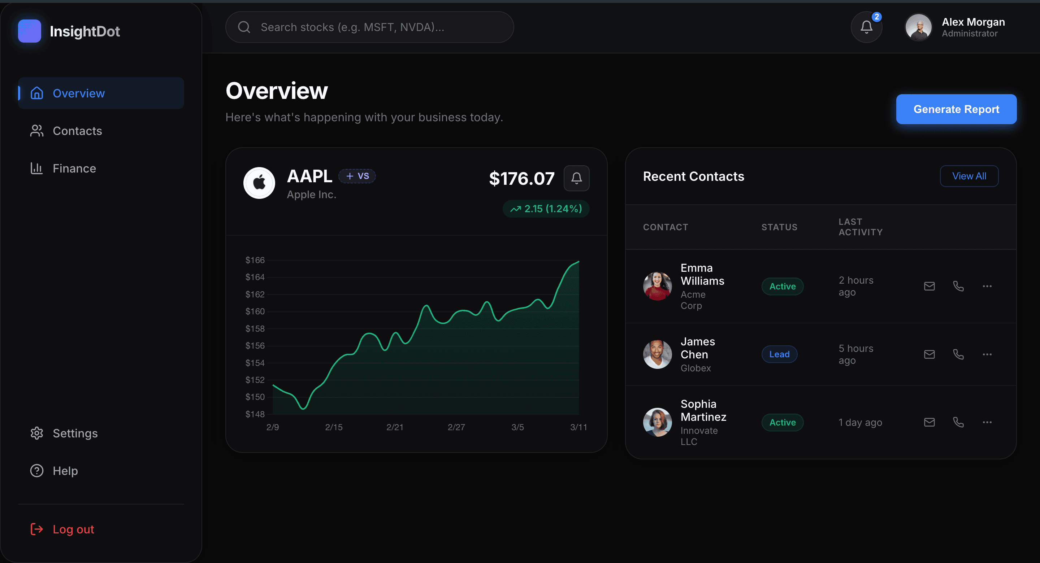Open Help using the question mark icon
Viewport: 1040px width, 563px height.
36,470
